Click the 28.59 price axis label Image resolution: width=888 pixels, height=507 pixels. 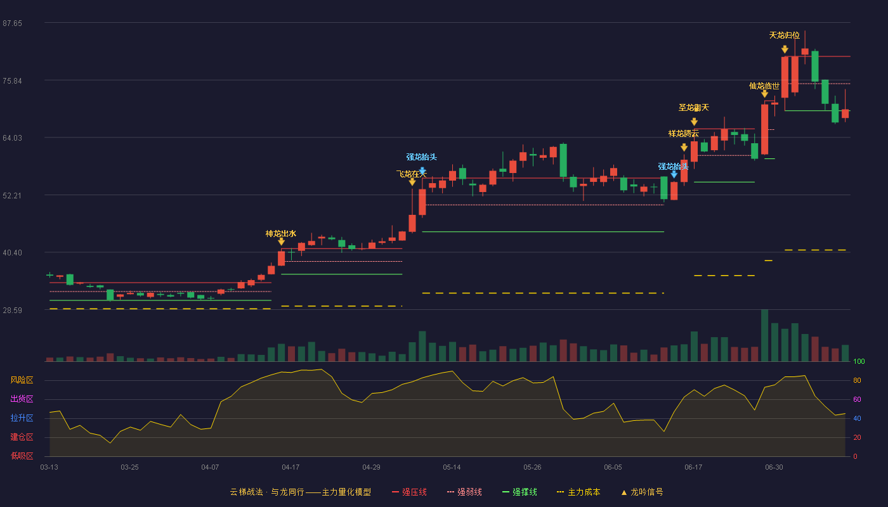coord(12,311)
